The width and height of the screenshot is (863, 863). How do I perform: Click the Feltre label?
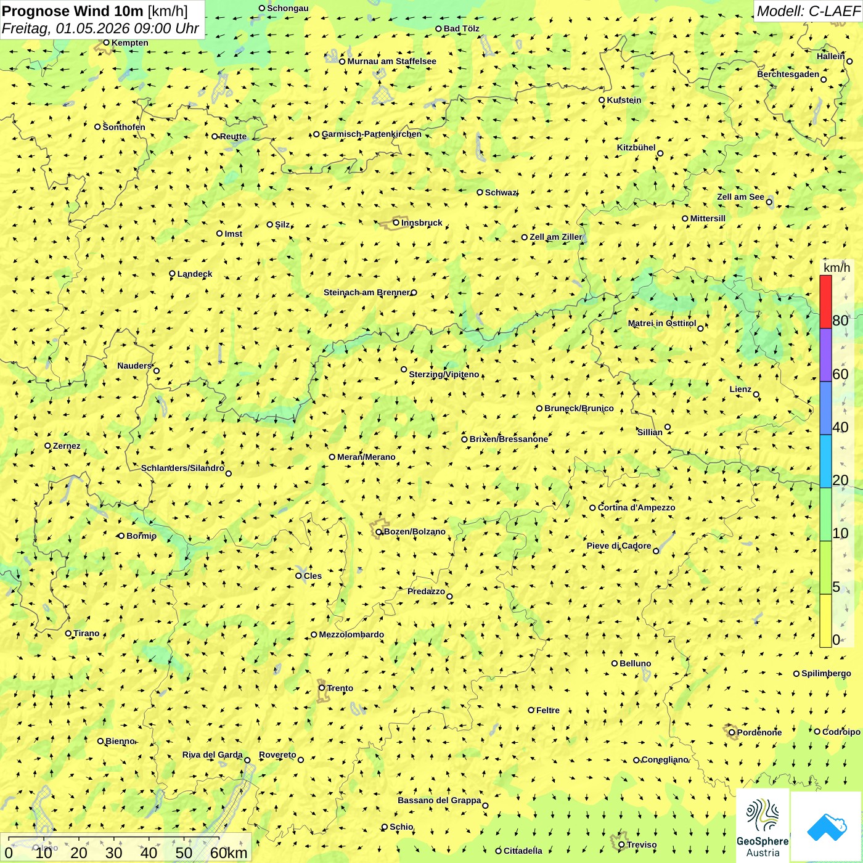[x=548, y=710]
